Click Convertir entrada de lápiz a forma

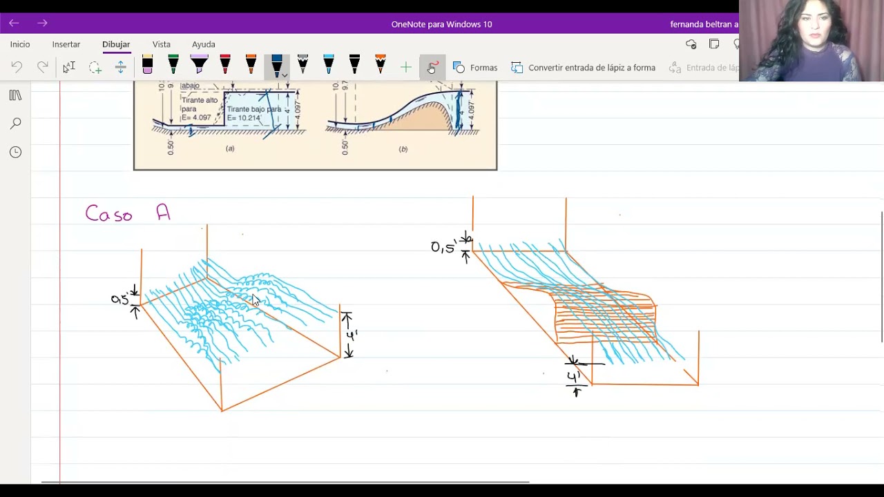(x=584, y=67)
